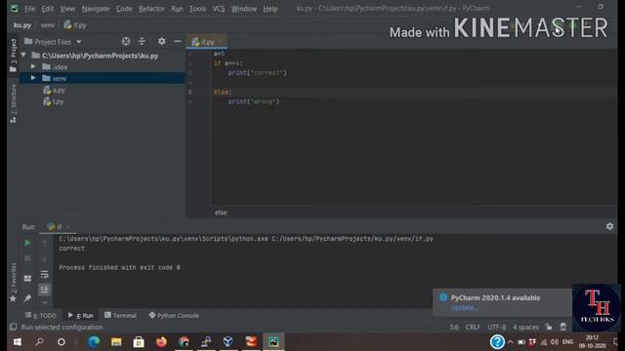Screen dimensions: 625x351
Task: Select the venv folder row
Action: (102, 78)
